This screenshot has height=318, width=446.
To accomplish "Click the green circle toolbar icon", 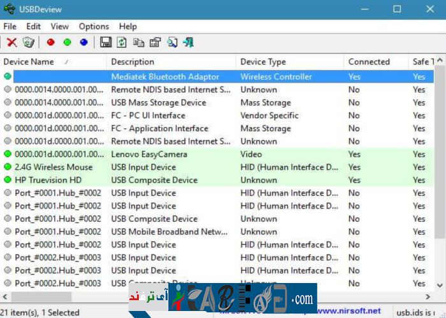I will (67, 43).
